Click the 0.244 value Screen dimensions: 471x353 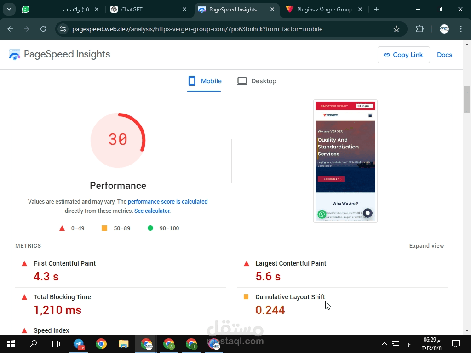coord(270,310)
